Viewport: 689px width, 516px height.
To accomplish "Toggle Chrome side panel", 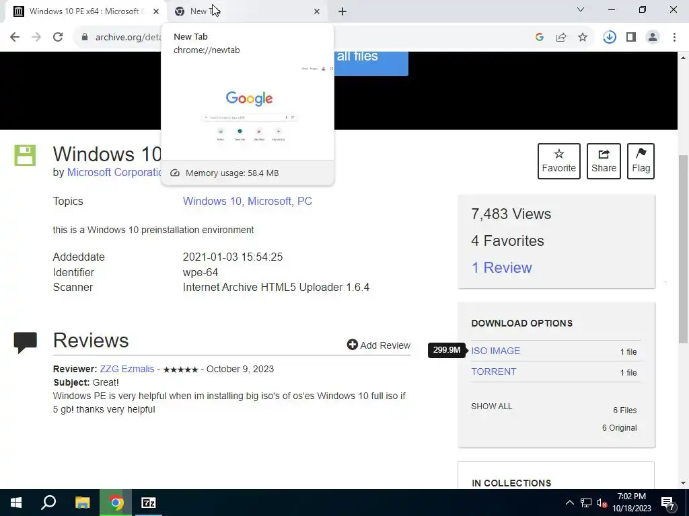I will 631,37.
